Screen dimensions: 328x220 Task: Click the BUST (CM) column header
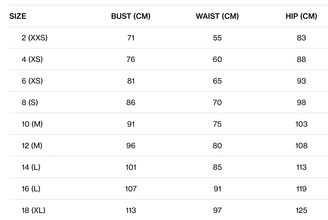coord(131,16)
